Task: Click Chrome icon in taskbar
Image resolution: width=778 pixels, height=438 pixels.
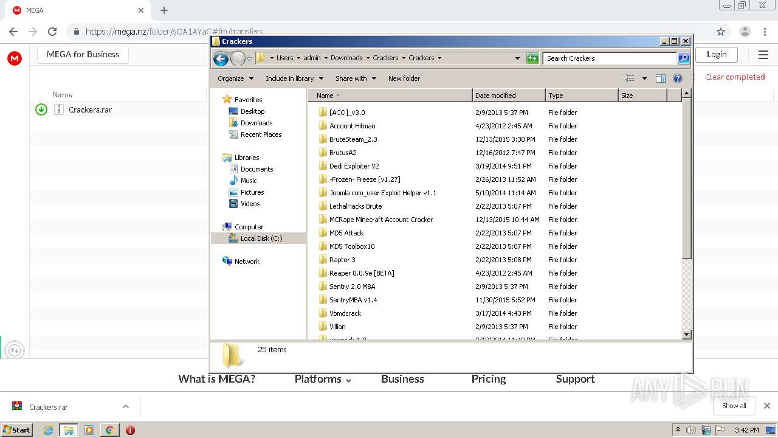Action: [109, 430]
